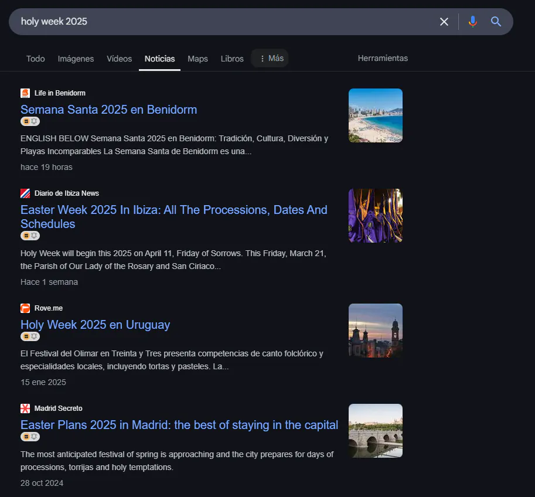Click the notification badge under Madrid headline
Image resolution: width=535 pixels, height=497 pixels.
pos(30,437)
